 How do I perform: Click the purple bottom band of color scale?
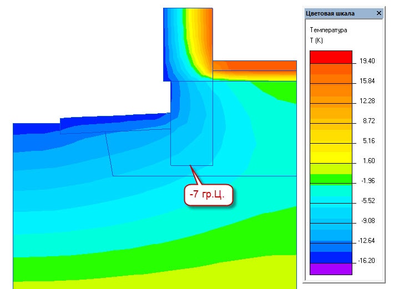pyautogui.click(x=331, y=269)
